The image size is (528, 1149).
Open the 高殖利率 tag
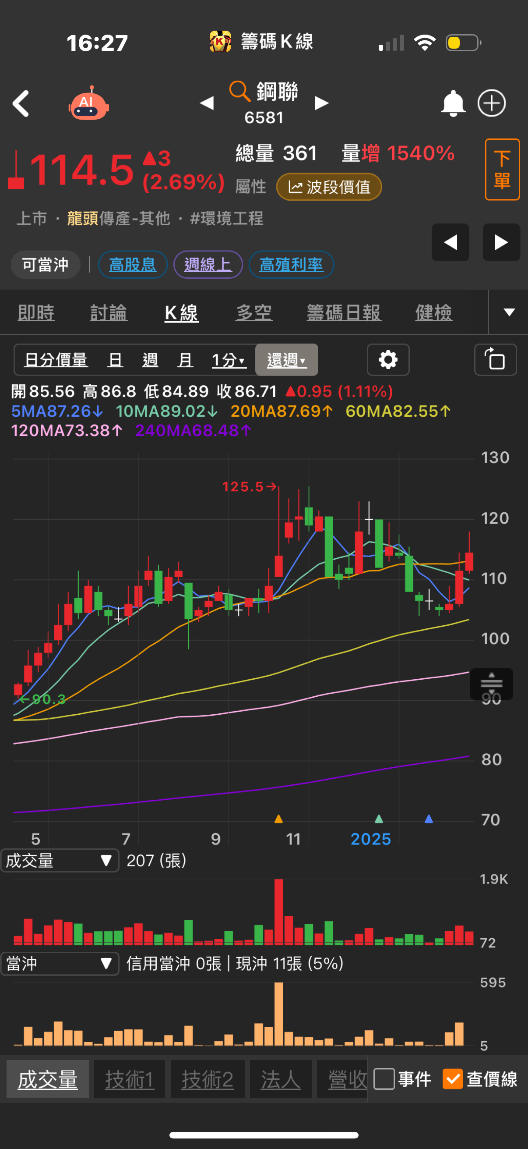(x=291, y=265)
